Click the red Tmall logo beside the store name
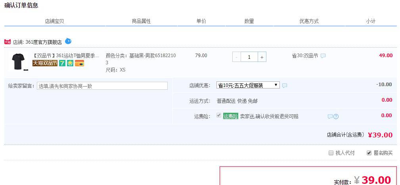Viewport: 400px width, 185px height. tap(8, 42)
